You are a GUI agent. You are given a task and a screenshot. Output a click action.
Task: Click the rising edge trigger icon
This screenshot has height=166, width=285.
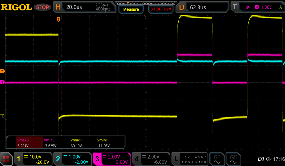248,7
